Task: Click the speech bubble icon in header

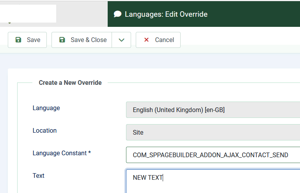Action: (117, 14)
